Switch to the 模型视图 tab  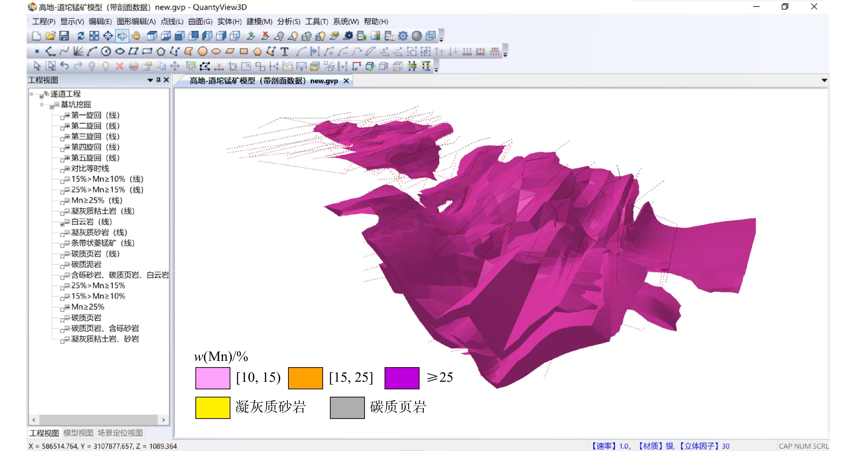click(x=78, y=433)
